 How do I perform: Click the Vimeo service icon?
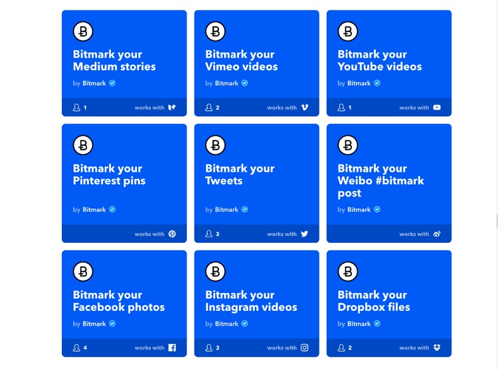305,107
